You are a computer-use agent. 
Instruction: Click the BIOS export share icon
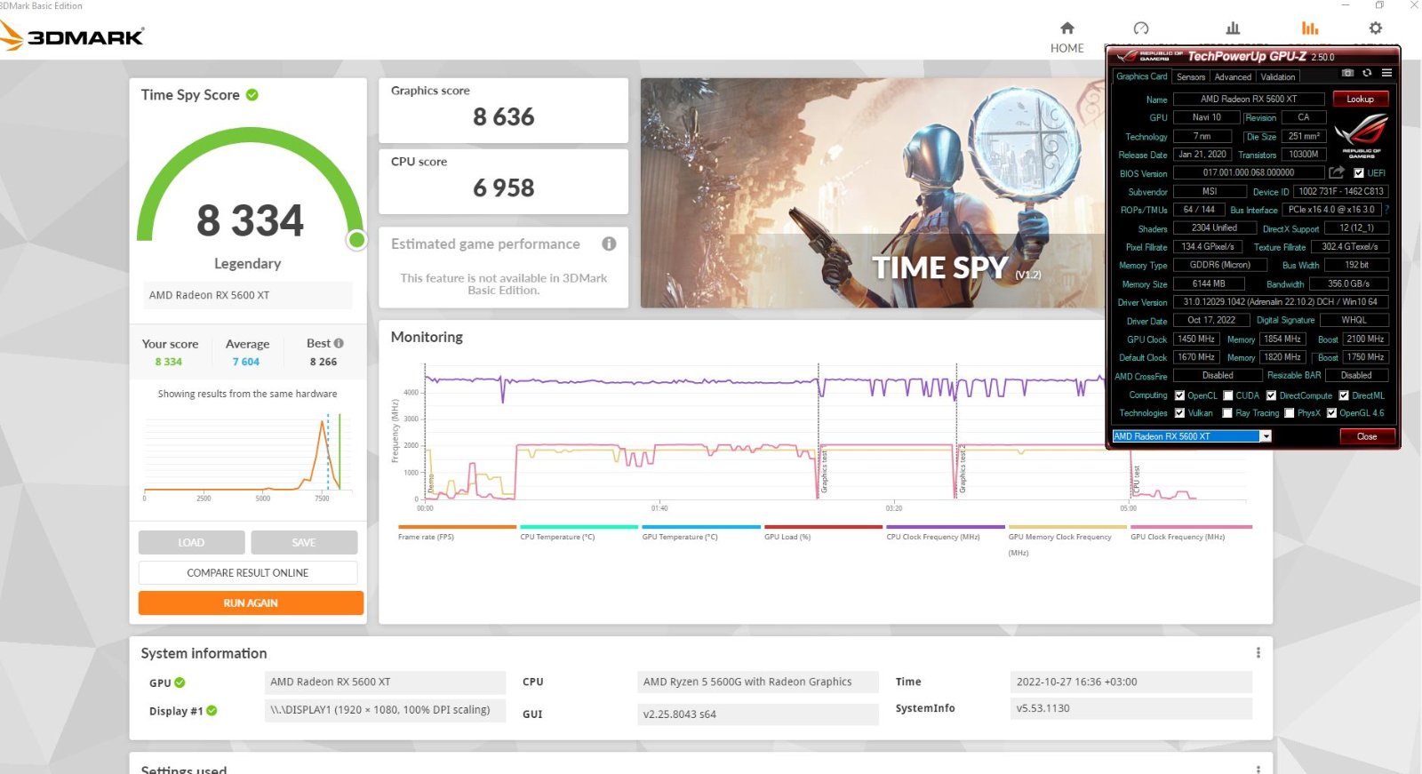point(1337,172)
